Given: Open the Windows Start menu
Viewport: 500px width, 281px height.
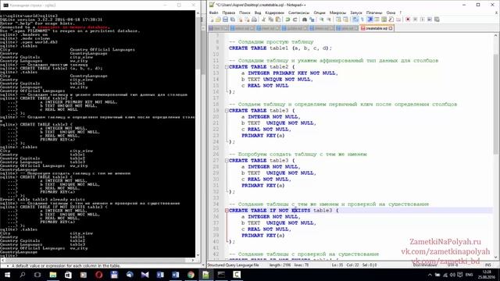Looking at the screenshot, I should [7, 275].
